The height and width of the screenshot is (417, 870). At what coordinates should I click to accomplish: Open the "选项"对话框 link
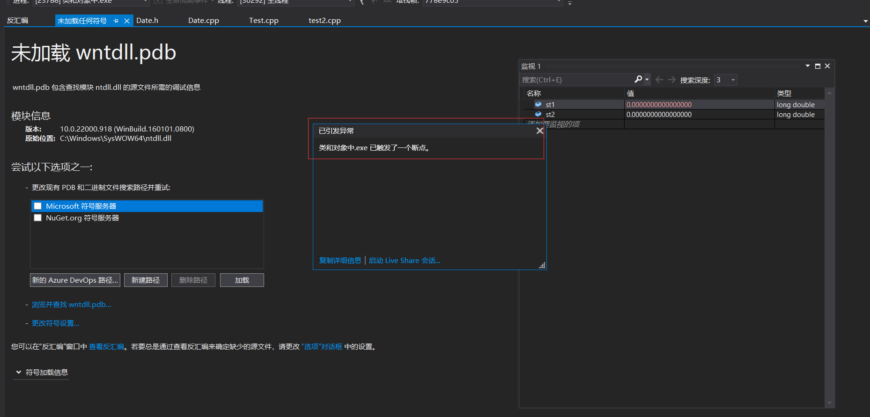click(322, 346)
